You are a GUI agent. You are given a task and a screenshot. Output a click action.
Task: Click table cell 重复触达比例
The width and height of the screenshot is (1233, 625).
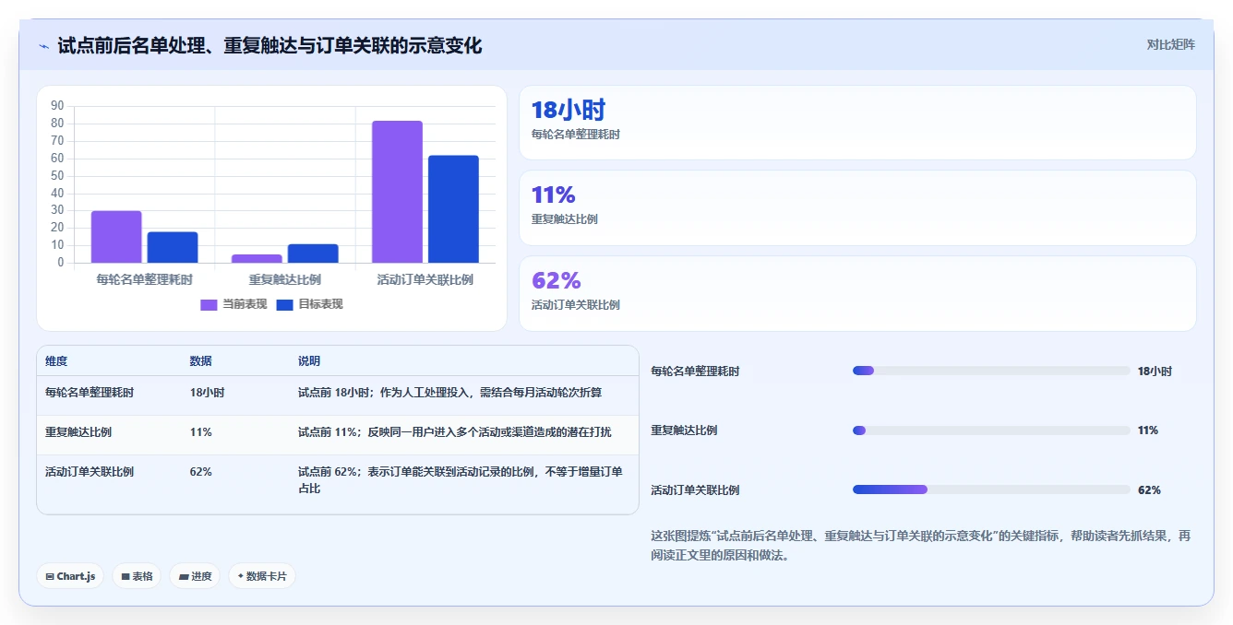coord(78,432)
